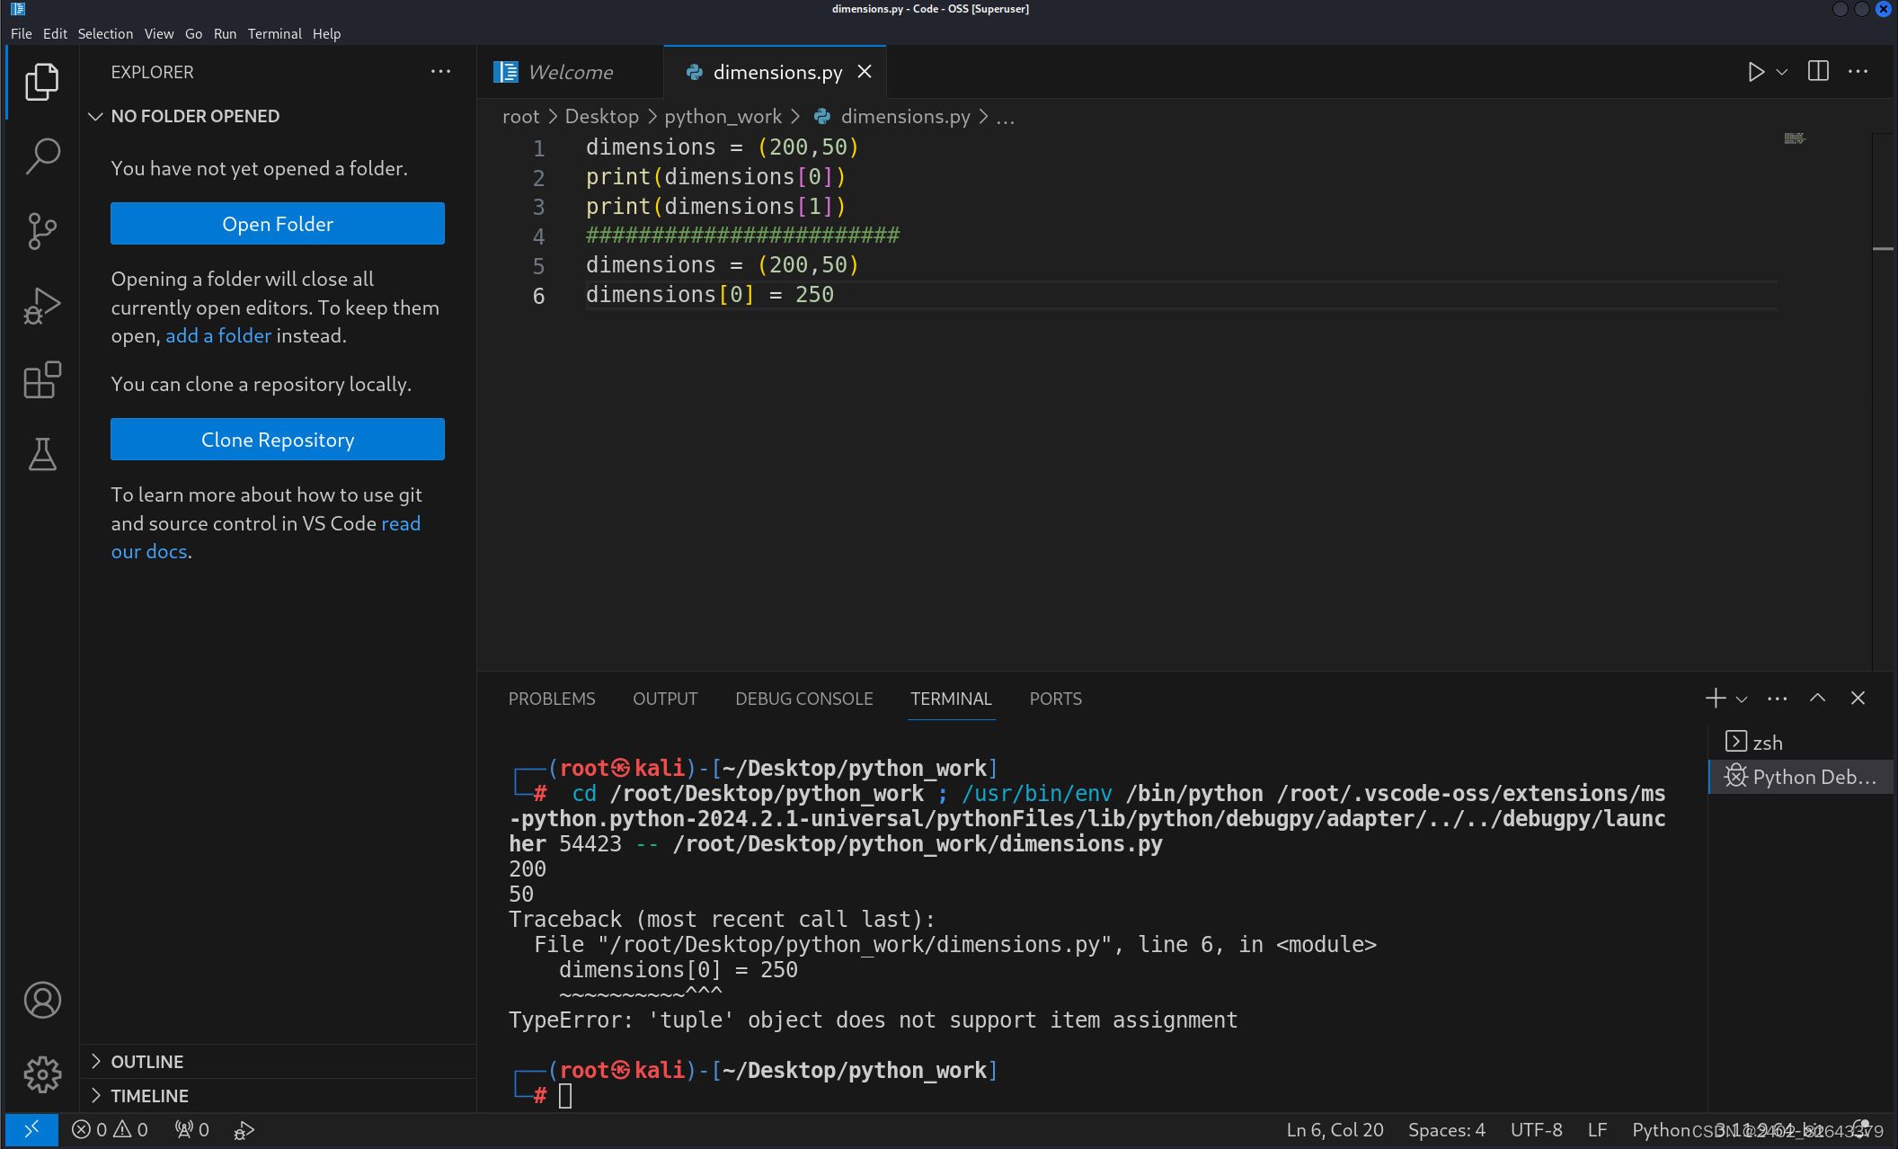Open errors and warnings count in status bar
Screen dimensions: 1898x1149
pyautogui.click(x=110, y=1130)
